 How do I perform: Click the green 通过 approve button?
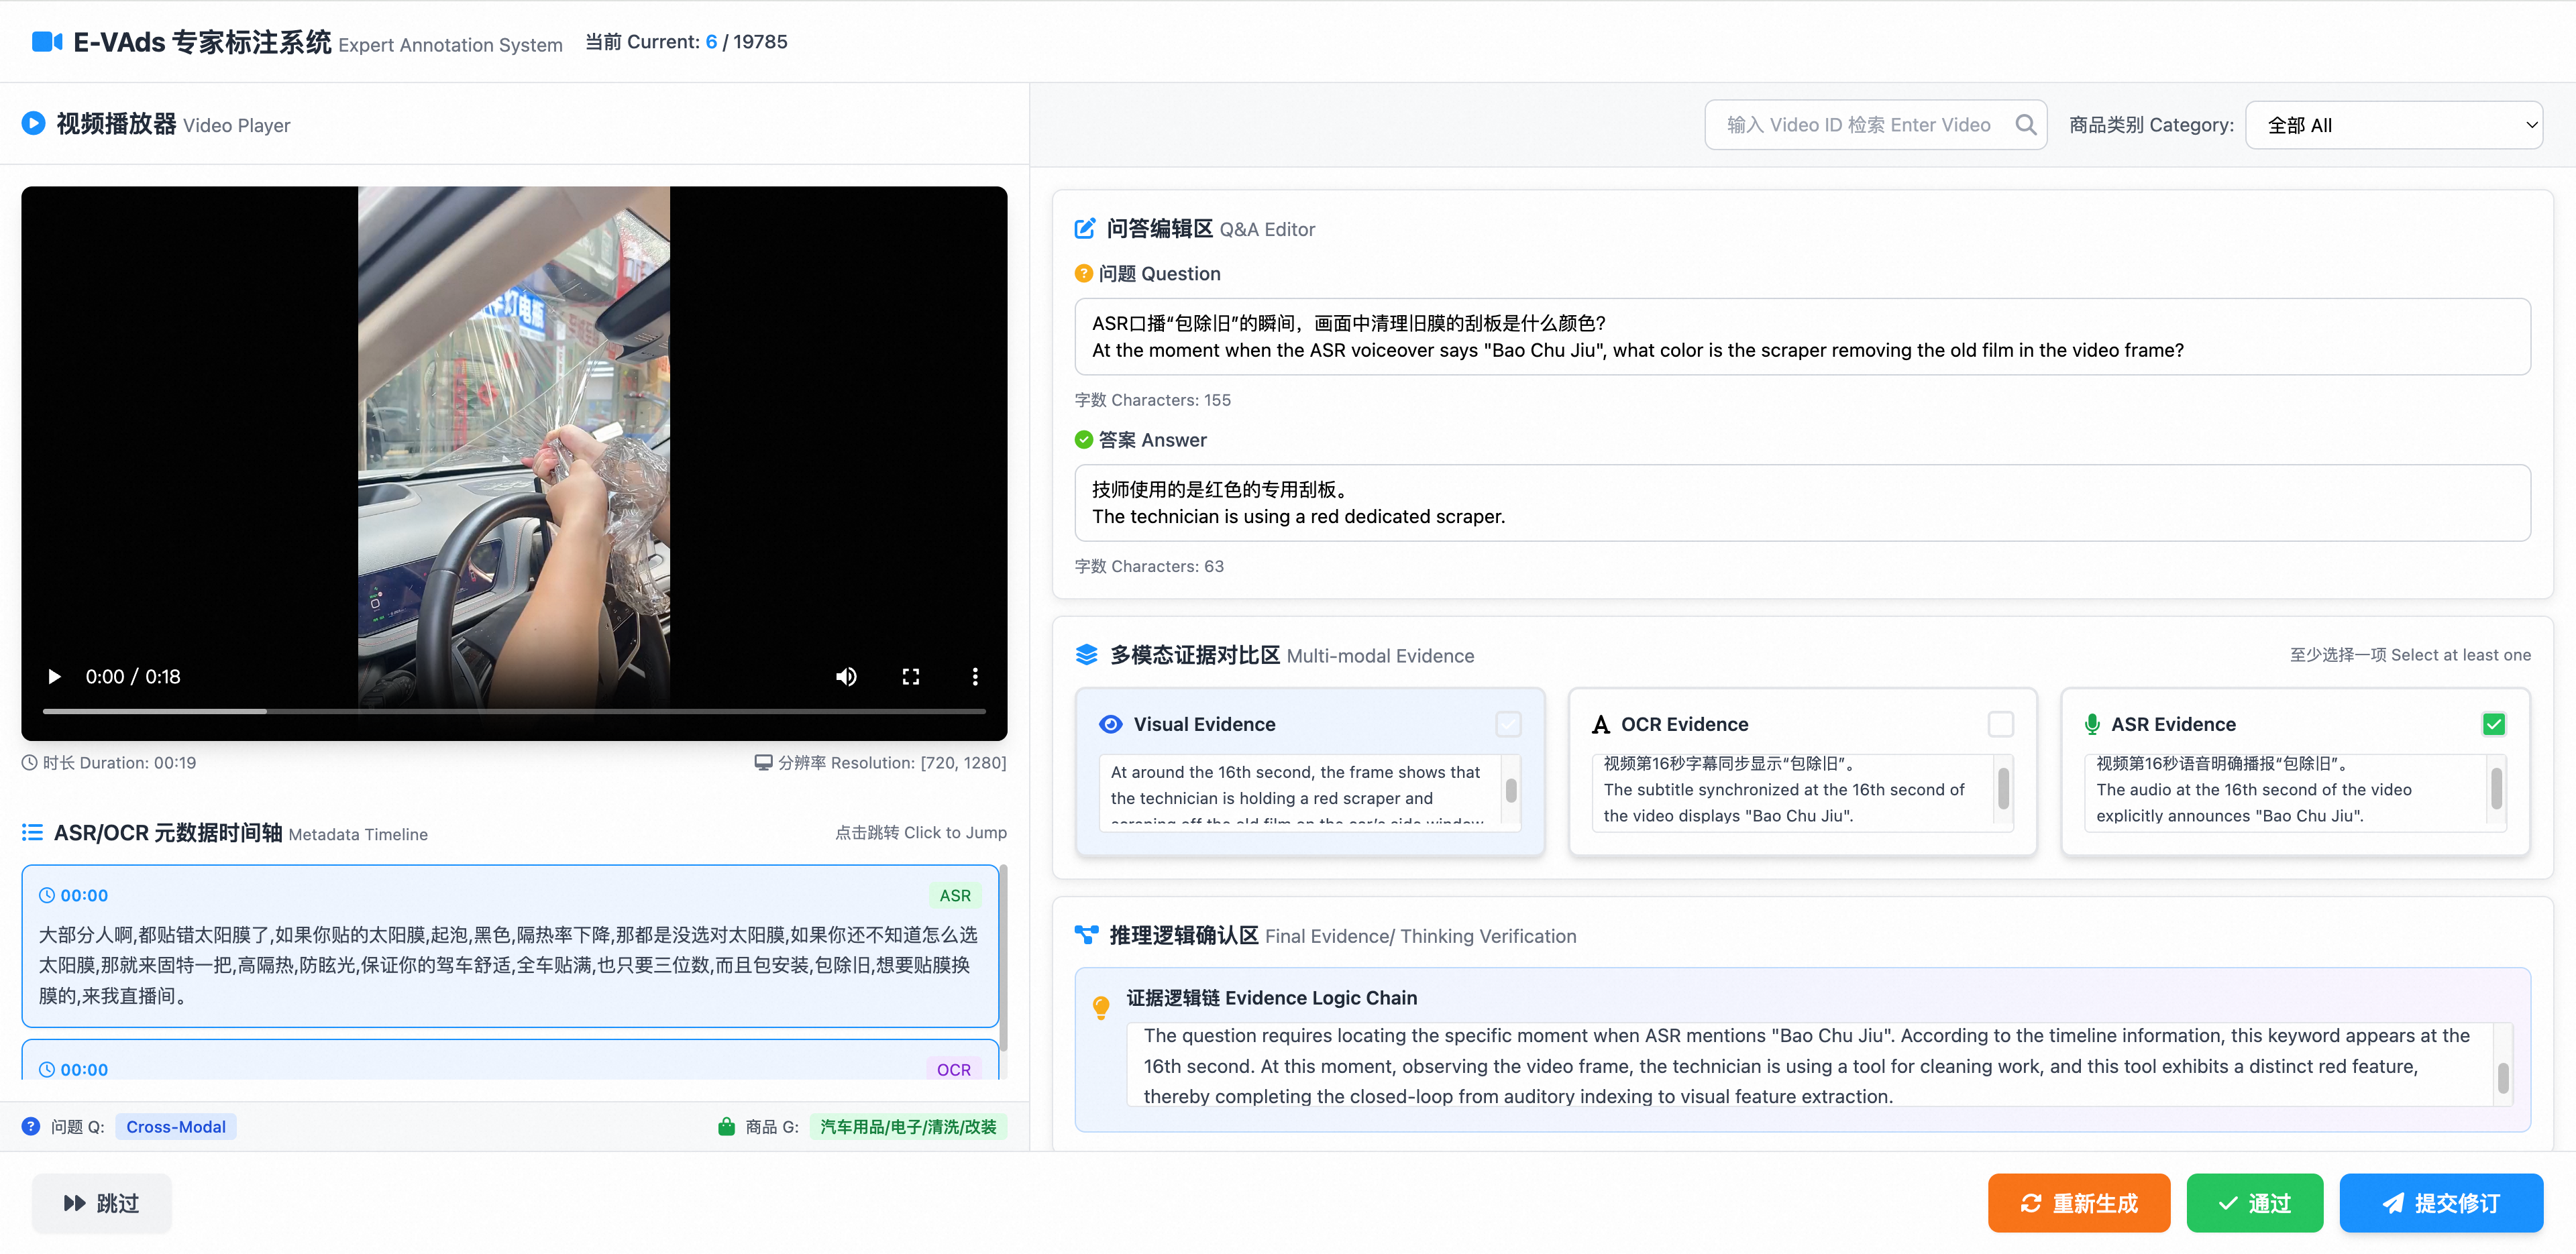[2254, 1203]
